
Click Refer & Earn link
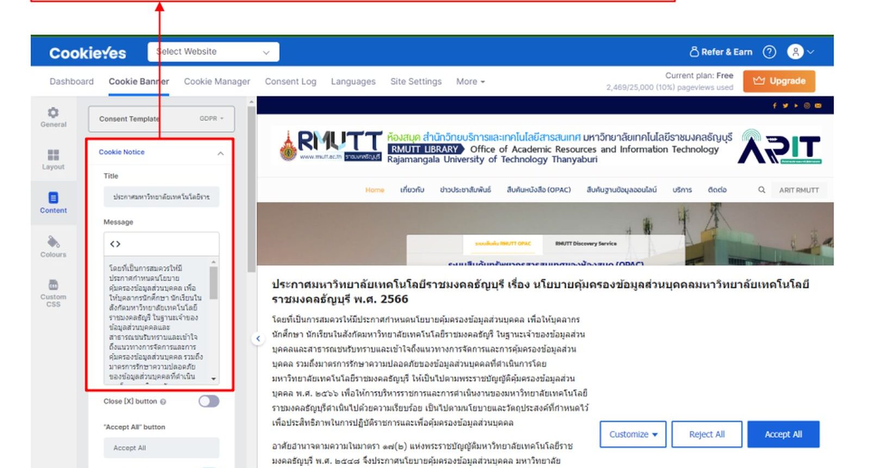tap(721, 52)
